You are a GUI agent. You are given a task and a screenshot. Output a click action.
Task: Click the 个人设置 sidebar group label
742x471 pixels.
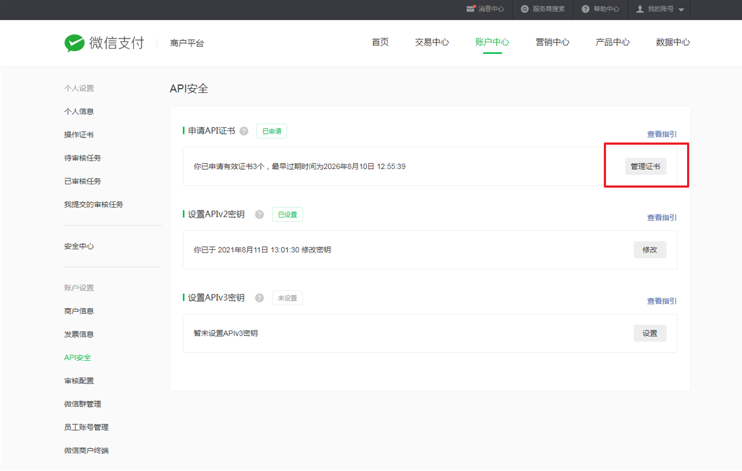79,88
